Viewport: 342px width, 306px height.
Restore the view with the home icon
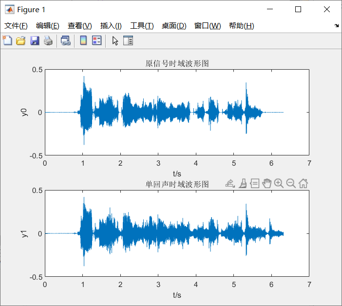[x=303, y=183]
